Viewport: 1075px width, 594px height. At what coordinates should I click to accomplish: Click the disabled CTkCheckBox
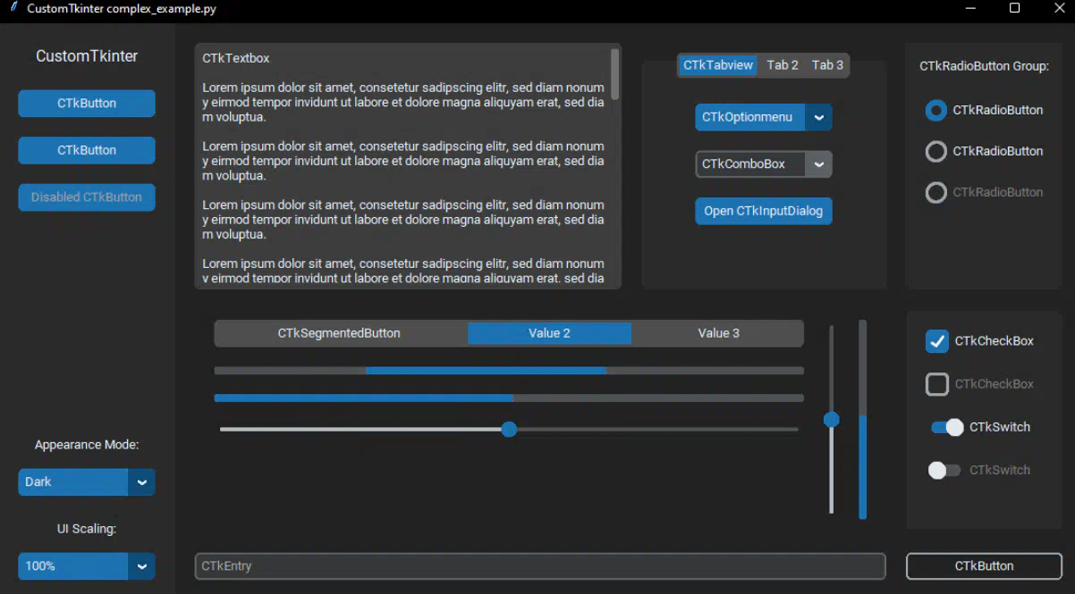[x=936, y=385]
